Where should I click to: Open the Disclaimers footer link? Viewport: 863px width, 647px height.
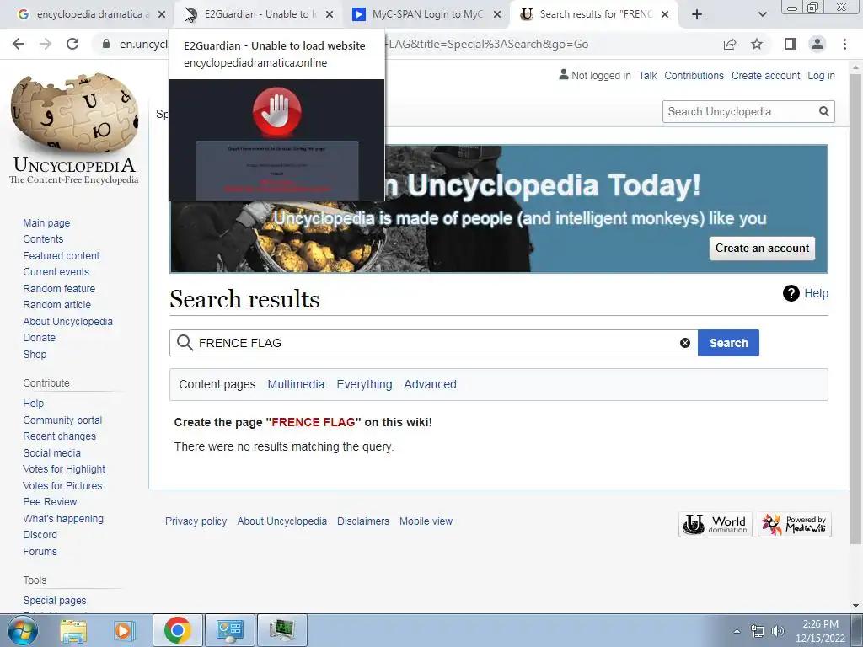[362, 521]
